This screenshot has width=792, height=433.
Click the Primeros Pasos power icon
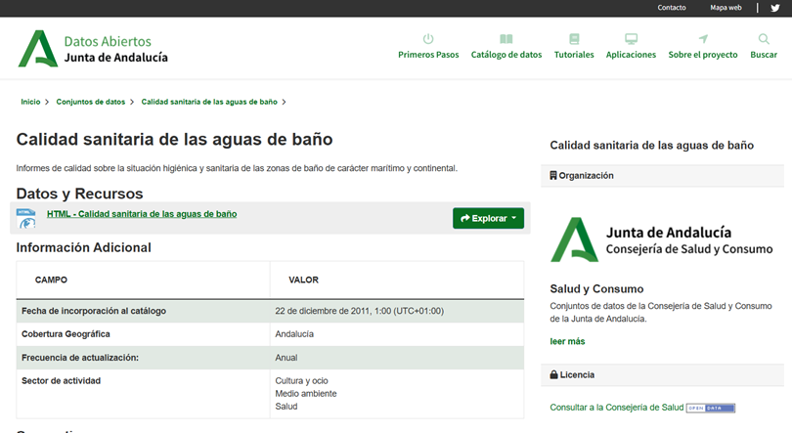click(428, 39)
